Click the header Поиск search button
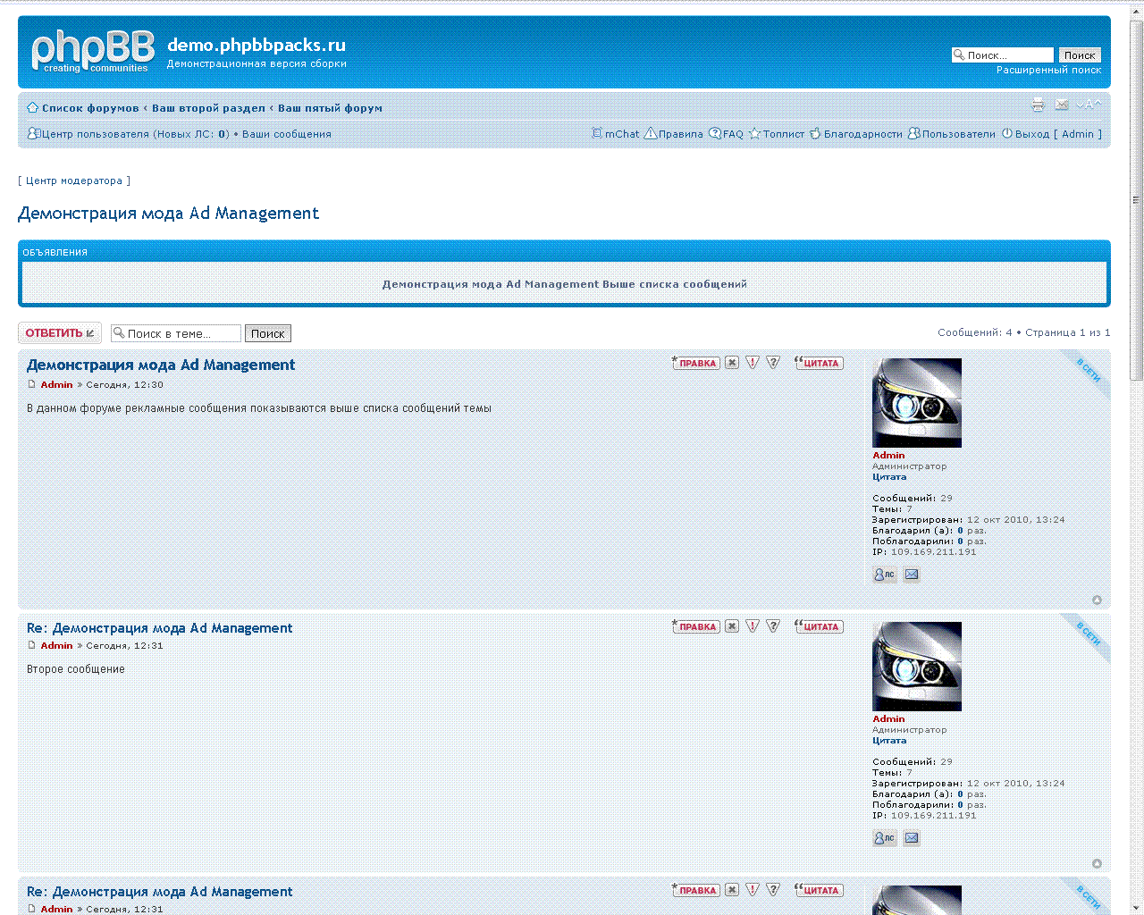1144x915 pixels. pyautogui.click(x=1080, y=55)
